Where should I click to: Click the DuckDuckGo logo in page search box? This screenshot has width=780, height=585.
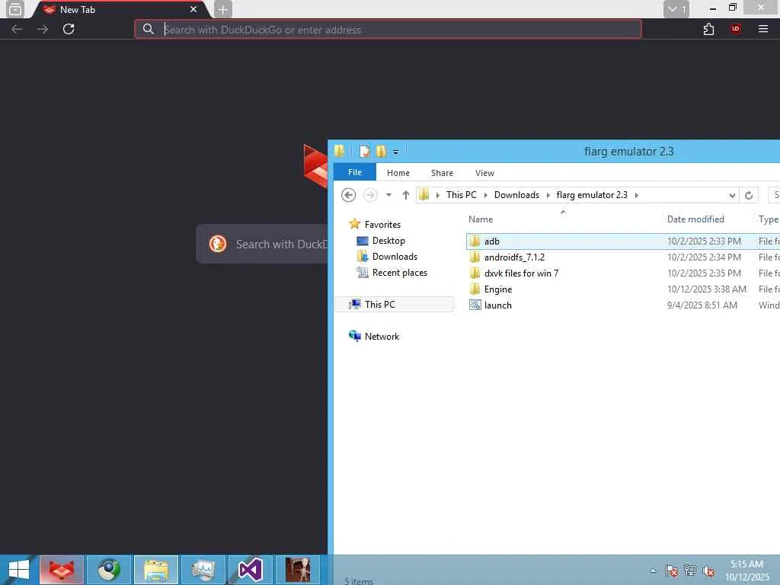pyautogui.click(x=217, y=244)
